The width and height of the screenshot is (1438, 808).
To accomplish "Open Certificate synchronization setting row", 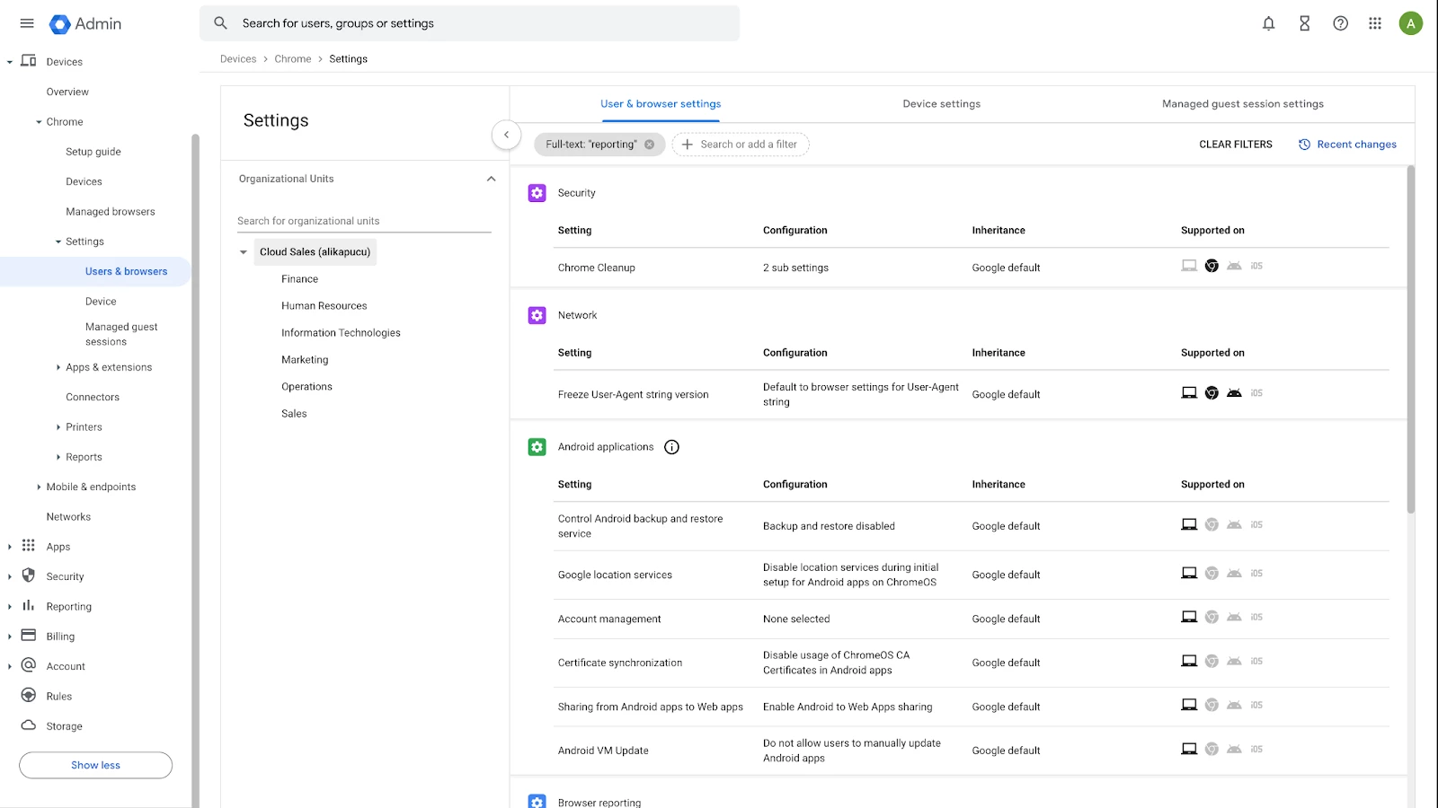I will (x=972, y=663).
